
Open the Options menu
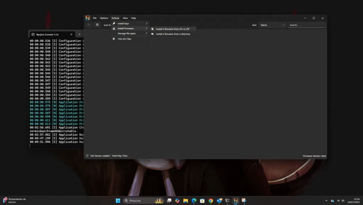click(x=104, y=18)
